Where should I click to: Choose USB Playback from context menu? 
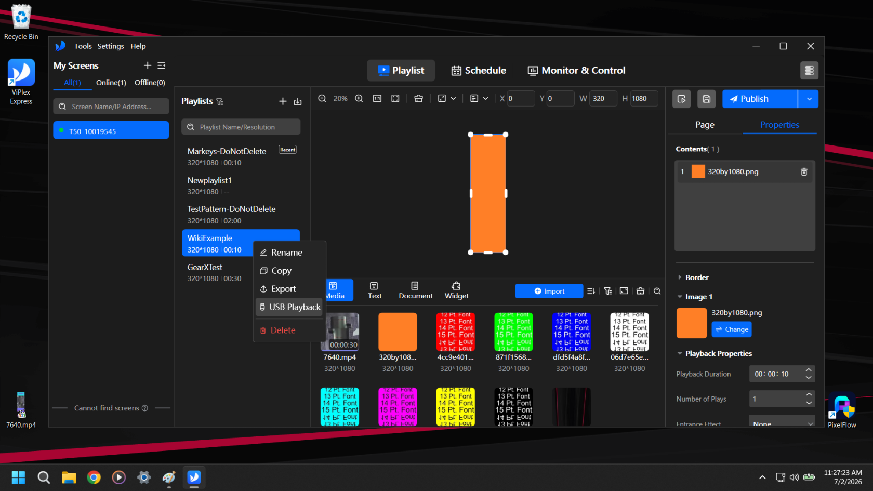click(x=290, y=307)
